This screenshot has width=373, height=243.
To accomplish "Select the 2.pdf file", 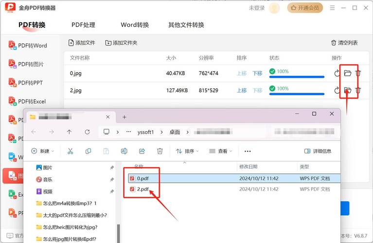I will 234,189.
